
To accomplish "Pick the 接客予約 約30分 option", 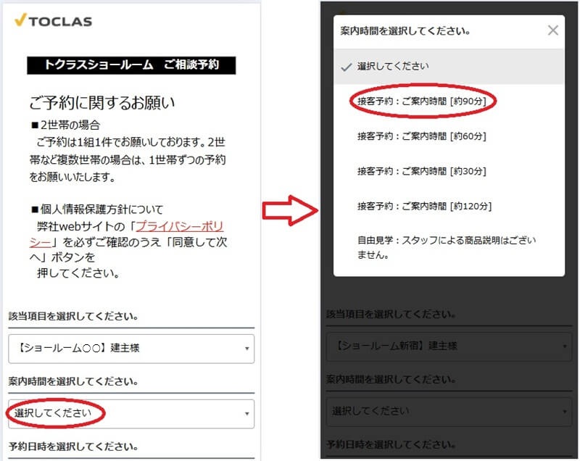I will [421, 171].
